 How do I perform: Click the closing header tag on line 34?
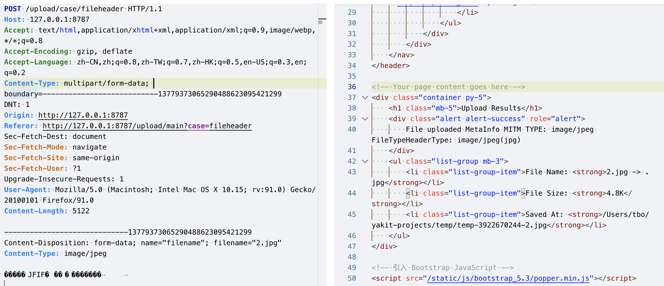[x=391, y=65]
